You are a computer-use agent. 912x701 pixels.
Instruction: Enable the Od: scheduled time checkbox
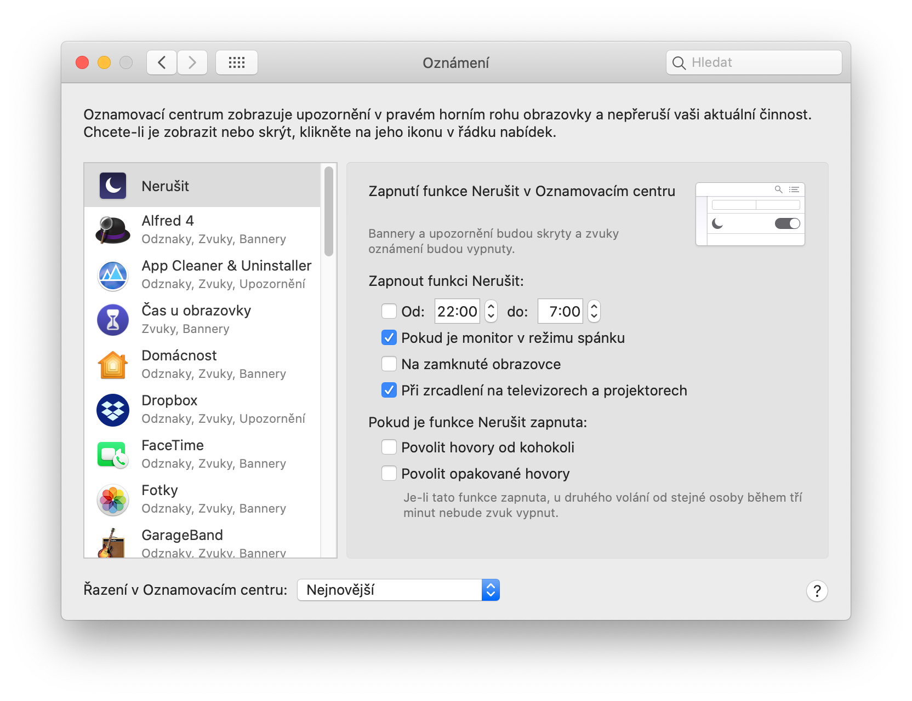click(389, 311)
